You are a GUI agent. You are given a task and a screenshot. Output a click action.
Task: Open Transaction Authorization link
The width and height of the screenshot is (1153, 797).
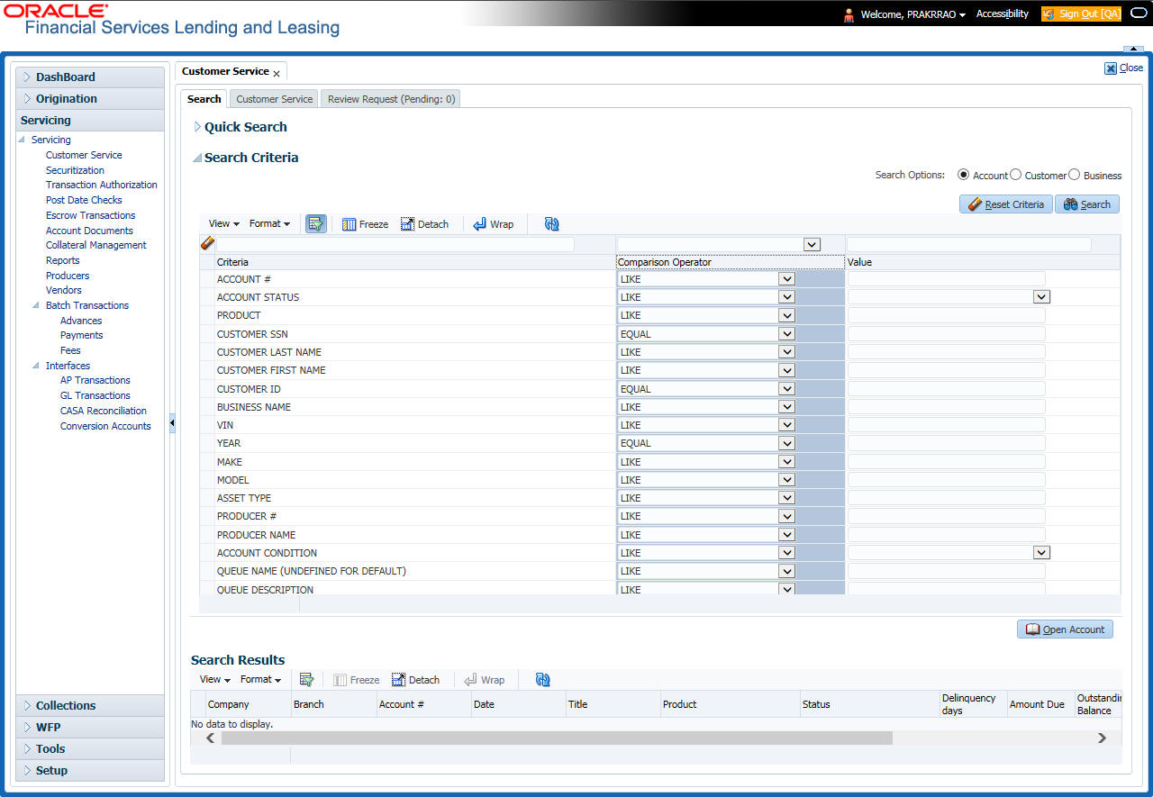coord(102,185)
